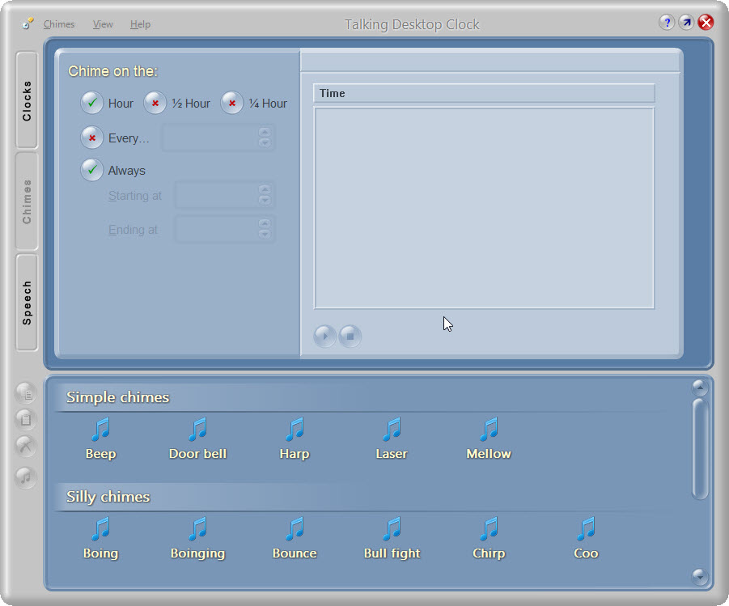Select the Chirp chime
729x606 pixels.
pyautogui.click(x=489, y=538)
